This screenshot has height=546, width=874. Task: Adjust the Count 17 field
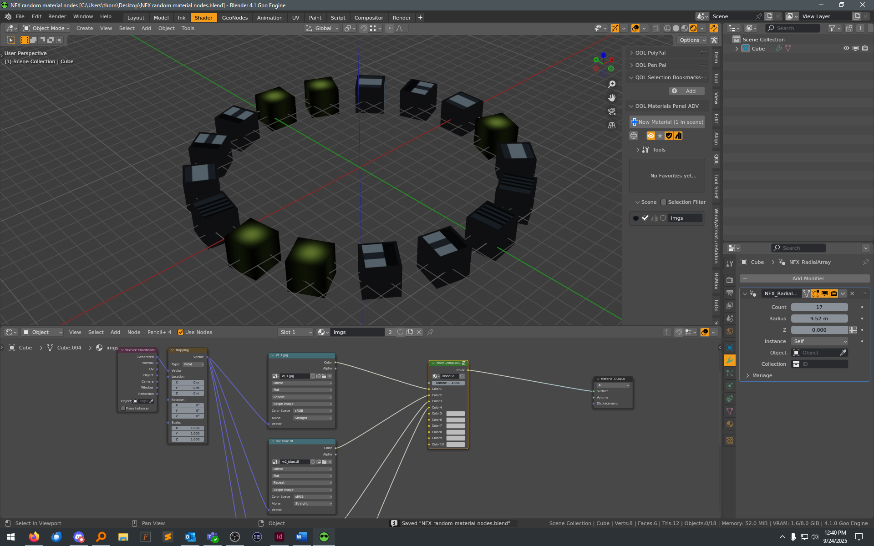click(x=819, y=307)
